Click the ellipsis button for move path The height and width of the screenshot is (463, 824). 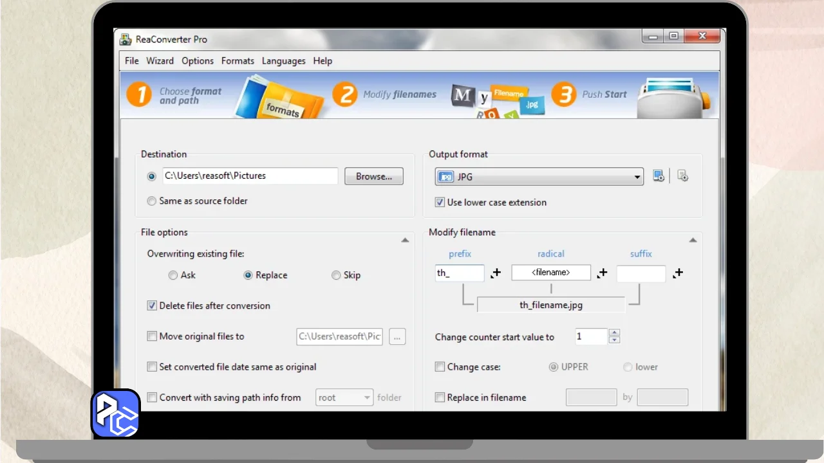point(397,336)
